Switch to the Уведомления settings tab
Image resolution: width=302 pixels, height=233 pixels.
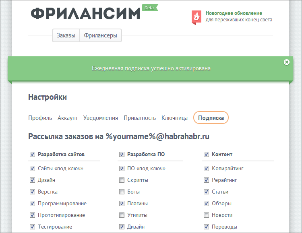pos(101,118)
